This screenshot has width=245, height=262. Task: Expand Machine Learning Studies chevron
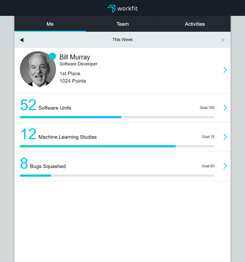click(225, 137)
